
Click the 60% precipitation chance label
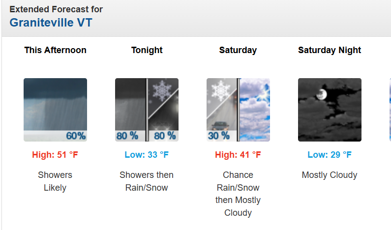76,136
